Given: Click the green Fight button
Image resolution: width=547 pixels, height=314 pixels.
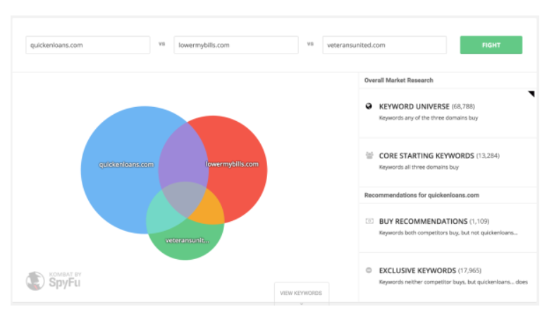Looking at the screenshot, I should click(491, 45).
